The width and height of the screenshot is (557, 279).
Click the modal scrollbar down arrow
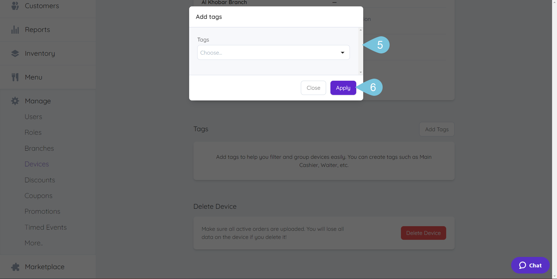point(360,72)
